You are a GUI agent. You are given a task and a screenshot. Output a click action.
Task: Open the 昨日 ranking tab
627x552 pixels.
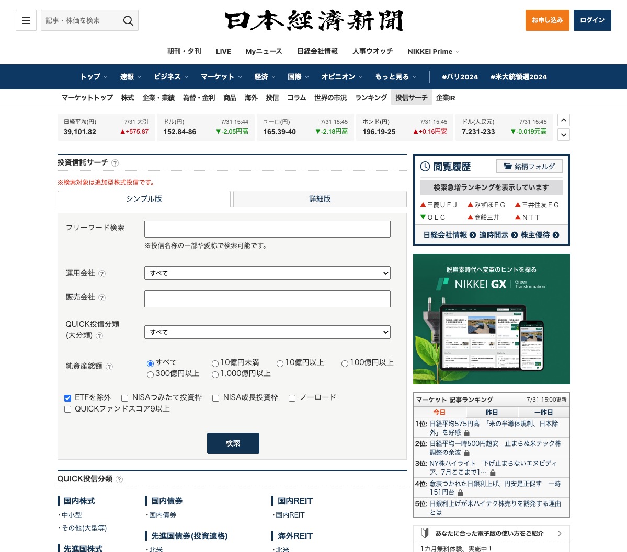[x=492, y=412]
